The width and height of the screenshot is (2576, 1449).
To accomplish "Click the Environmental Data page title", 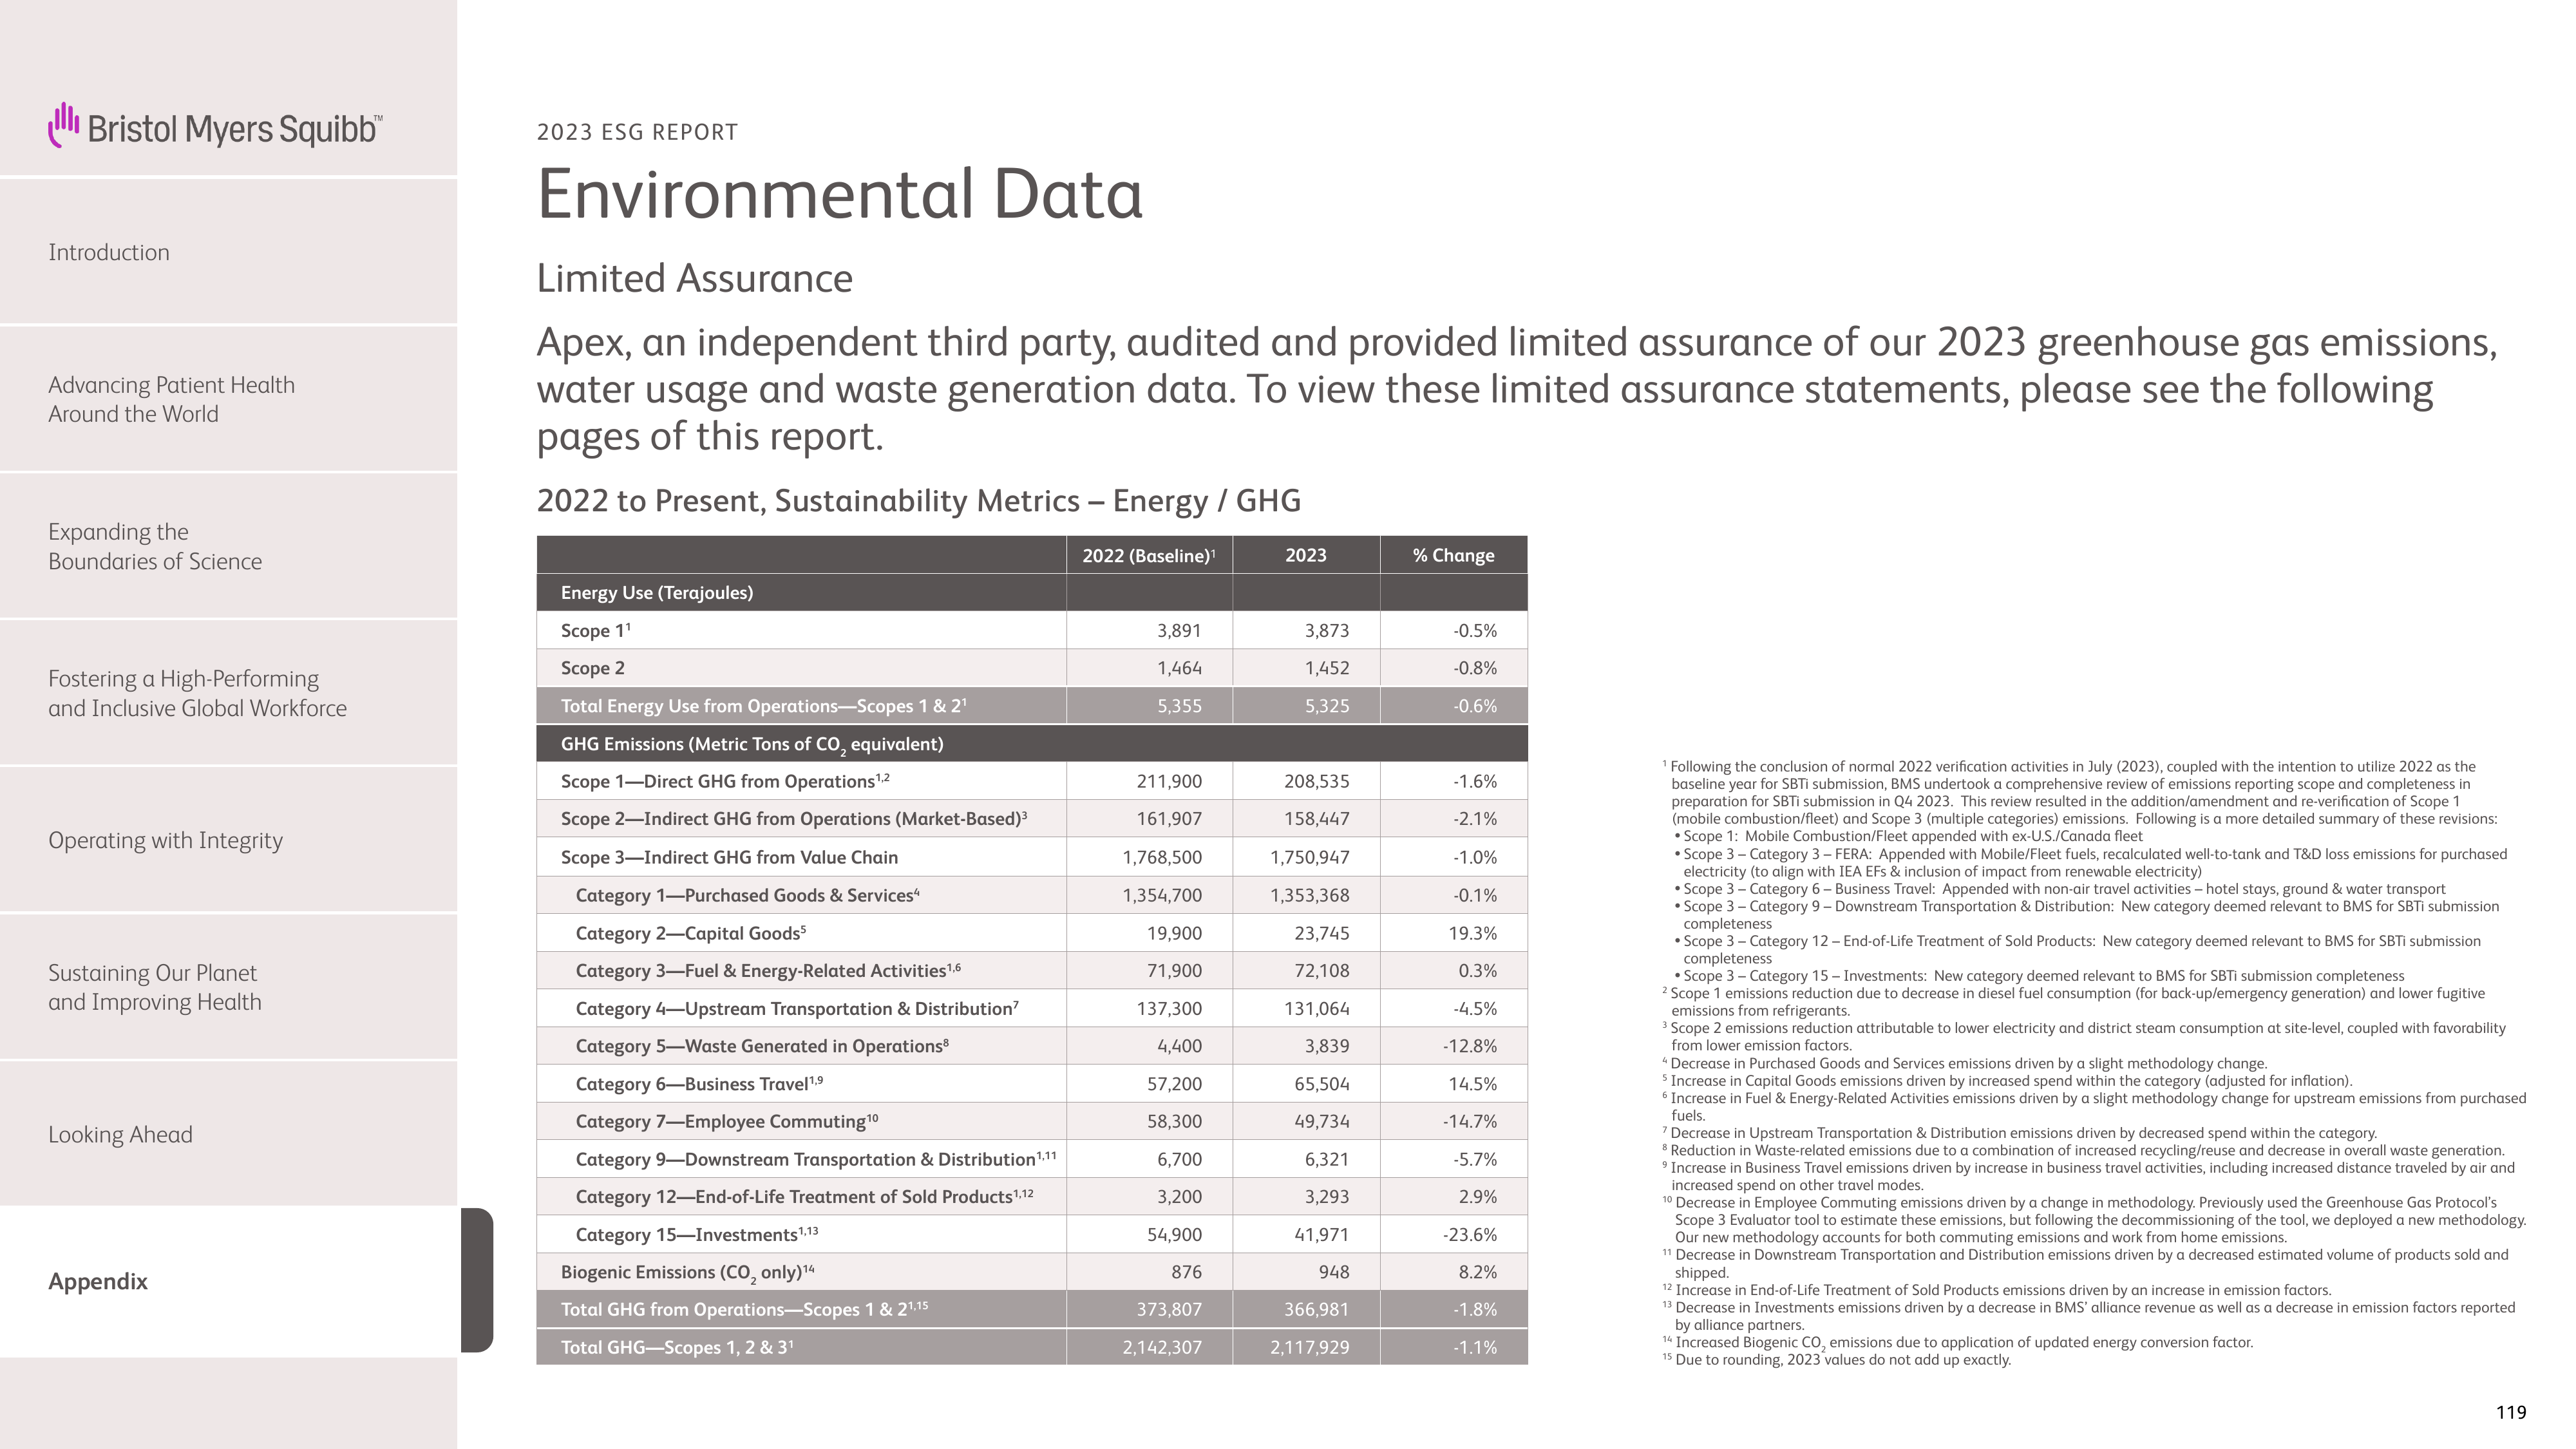I will point(839,193).
